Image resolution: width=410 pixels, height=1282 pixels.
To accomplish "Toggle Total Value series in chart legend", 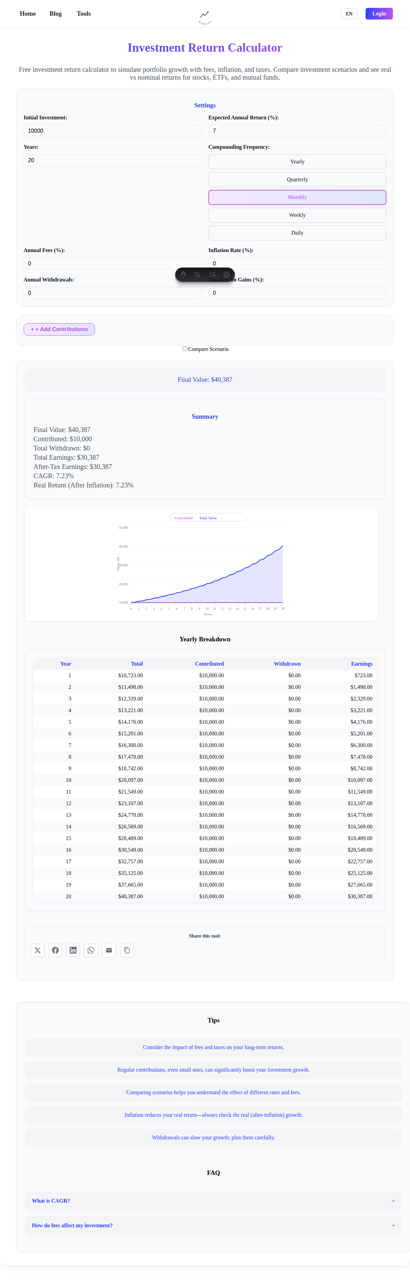I will [208, 518].
